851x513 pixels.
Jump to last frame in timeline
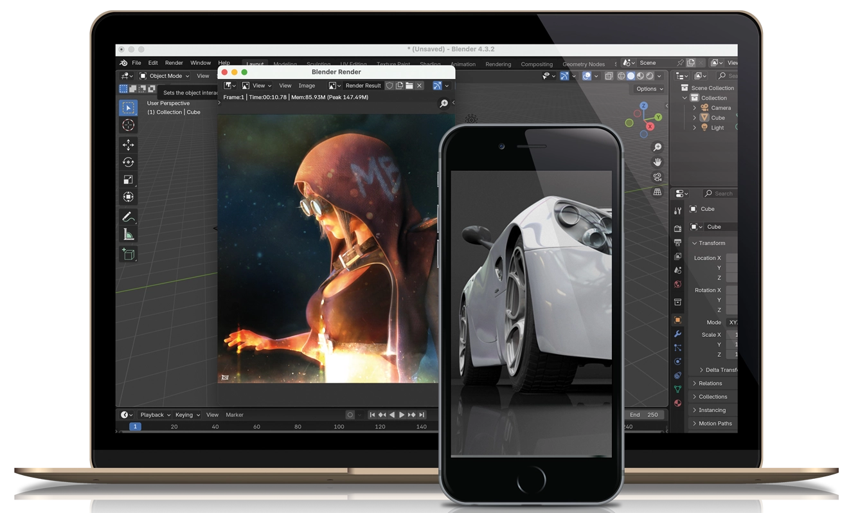(x=422, y=415)
